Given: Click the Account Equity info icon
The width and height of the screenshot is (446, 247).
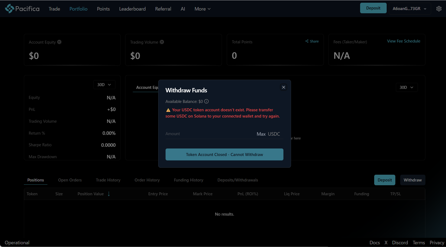Looking at the screenshot, I should point(59,42).
